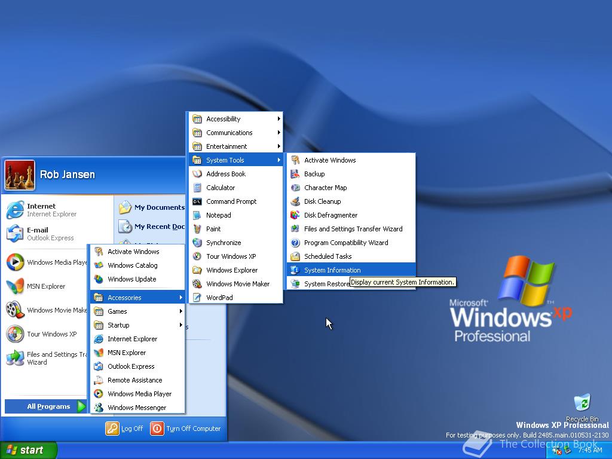Select Disk Cleanup in System Tools
The image size is (612, 459).
pyautogui.click(x=322, y=201)
